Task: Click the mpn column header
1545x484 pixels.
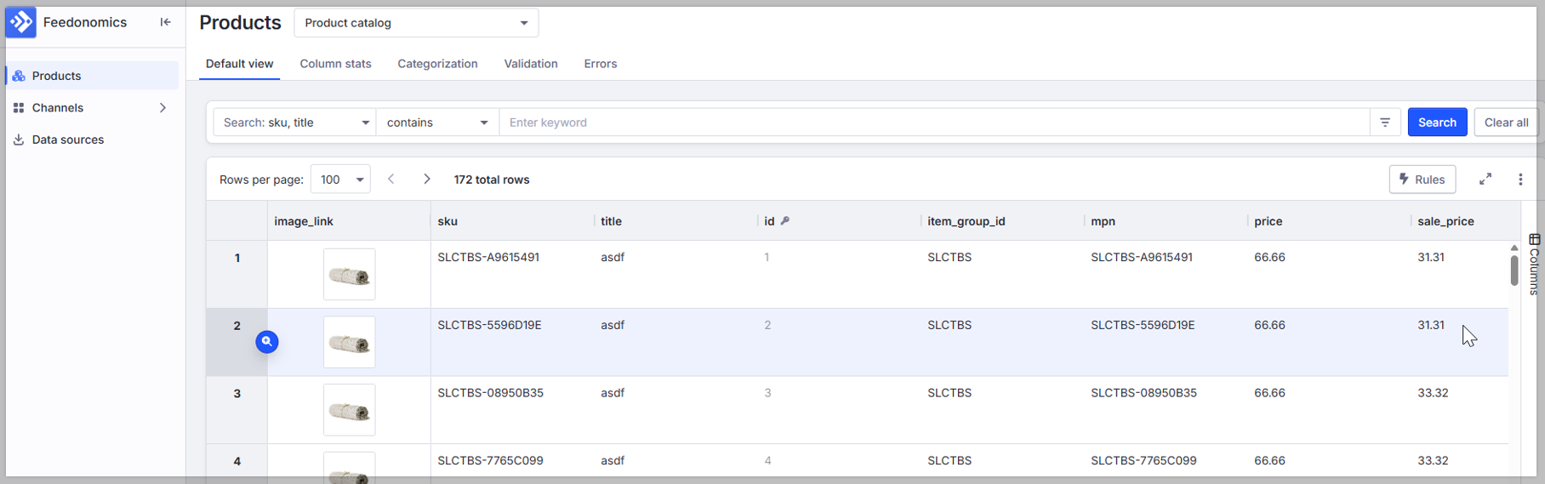Action: click(x=1103, y=221)
